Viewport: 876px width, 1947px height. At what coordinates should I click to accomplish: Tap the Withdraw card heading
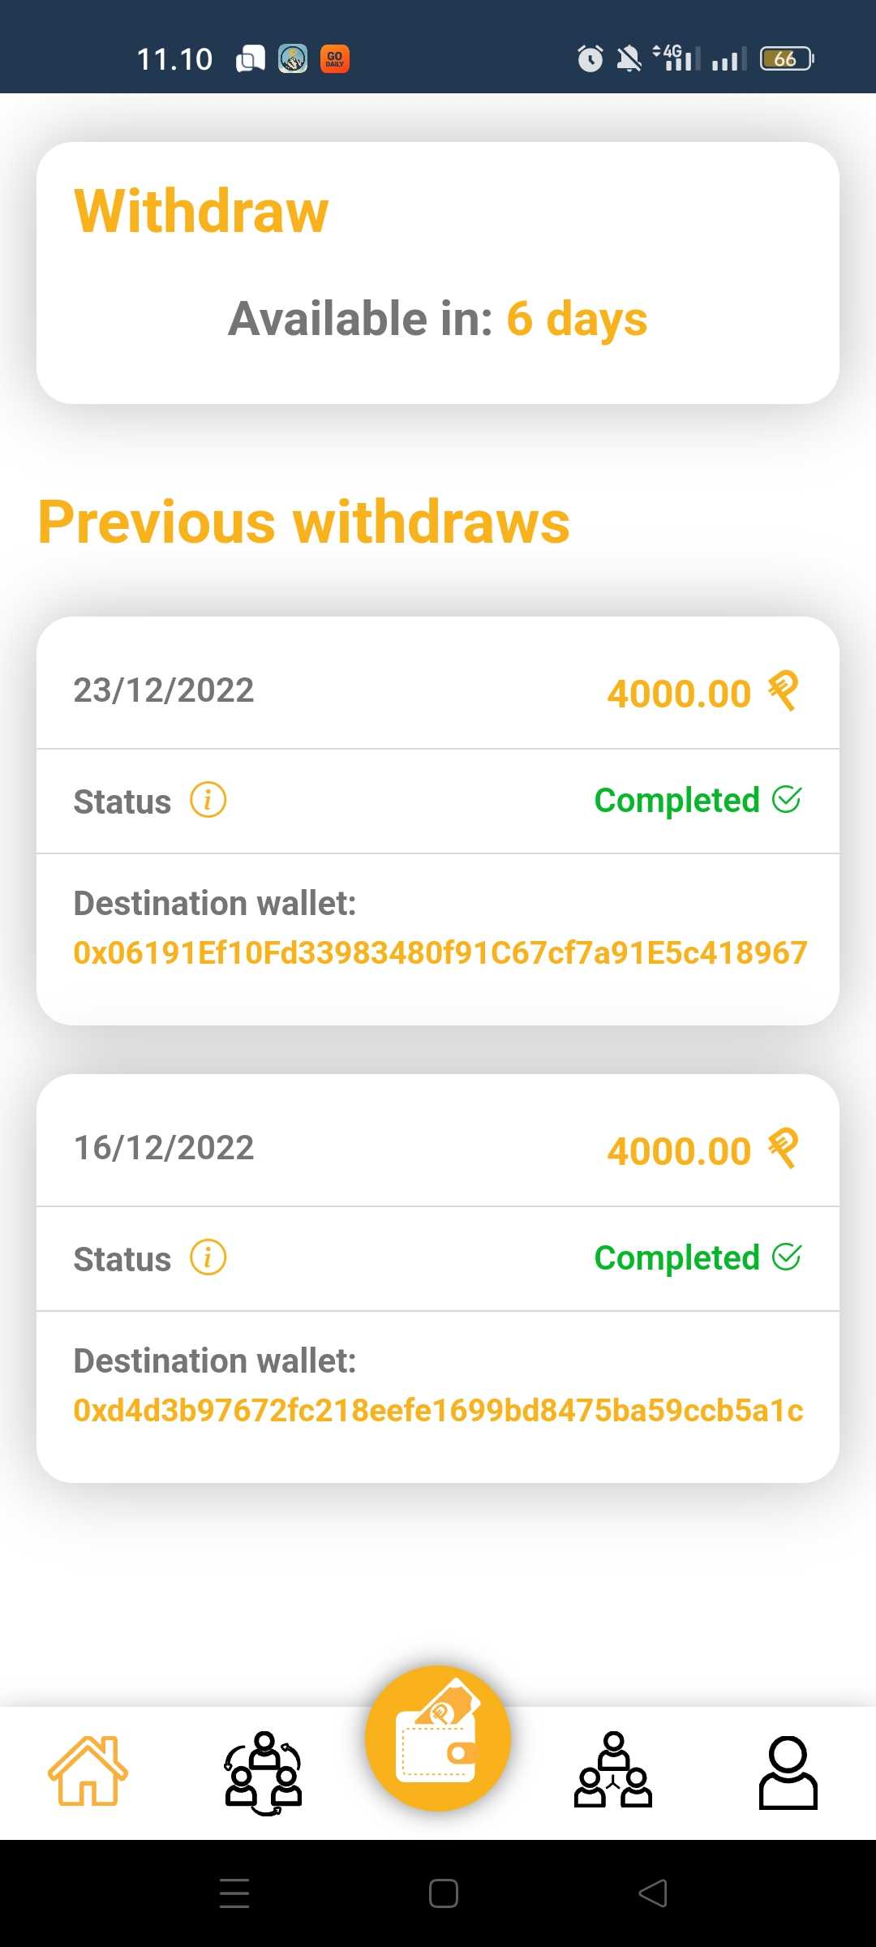click(201, 211)
